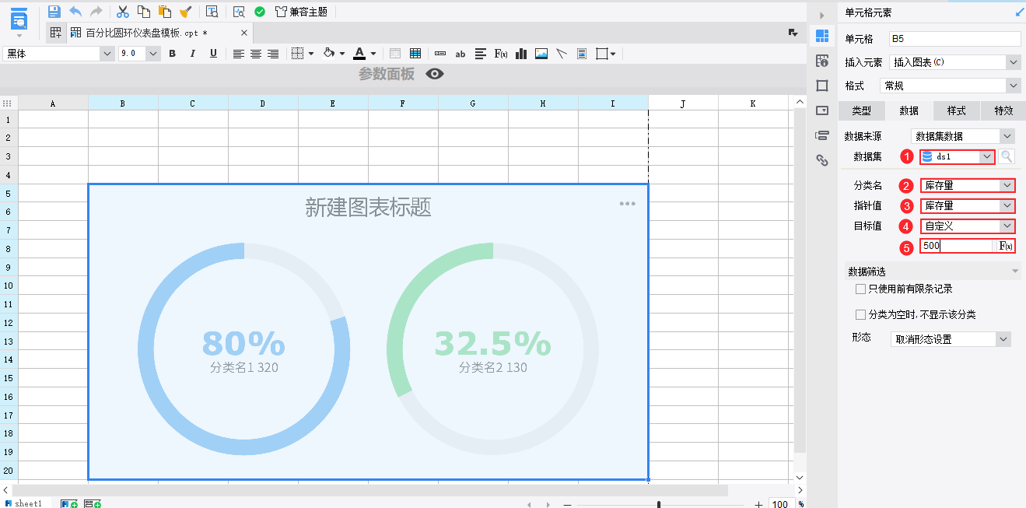Toggle underline formatting
The image size is (1026, 508).
pos(212,54)
